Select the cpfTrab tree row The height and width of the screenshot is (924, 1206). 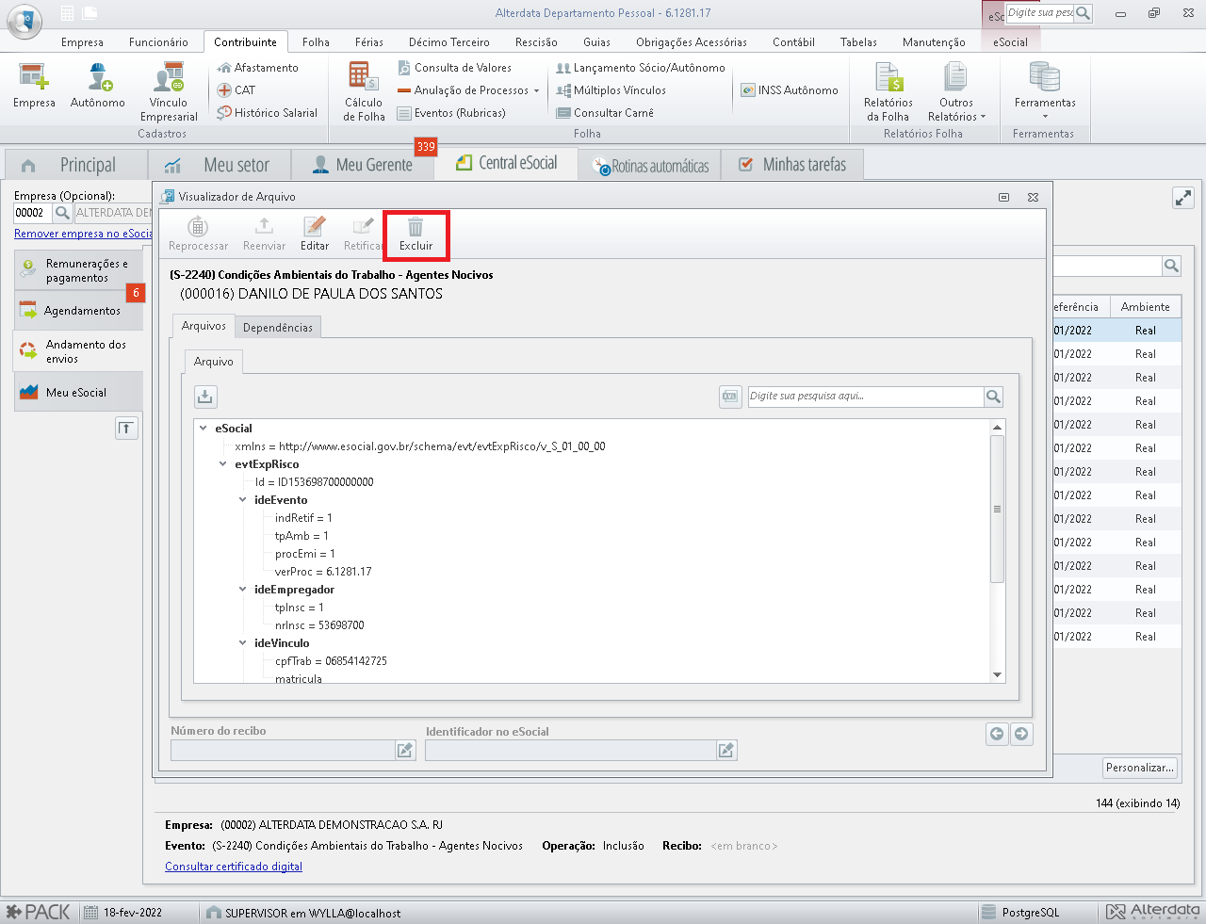click(331, 661)
